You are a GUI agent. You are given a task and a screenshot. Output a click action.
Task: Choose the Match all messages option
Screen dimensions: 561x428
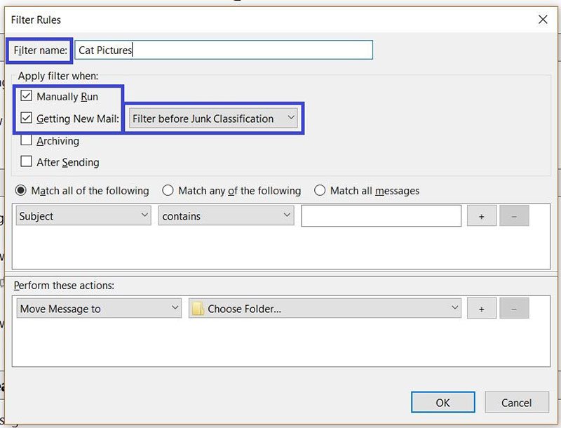(x=320, y=190)
